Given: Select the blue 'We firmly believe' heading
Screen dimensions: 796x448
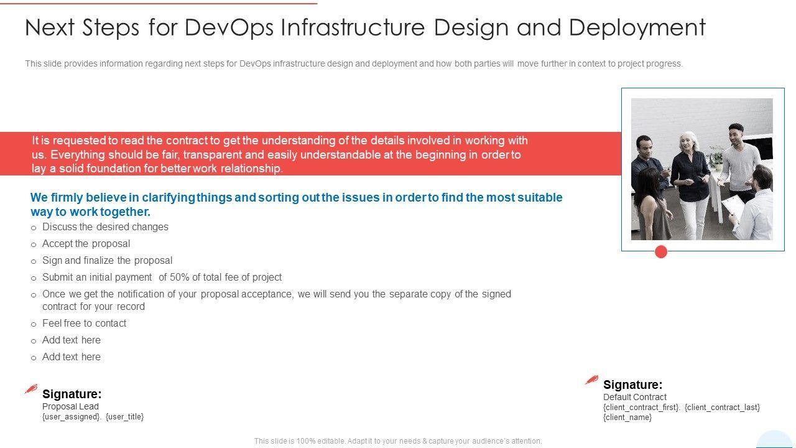Looking at the screenshot, I should point(297,204).
